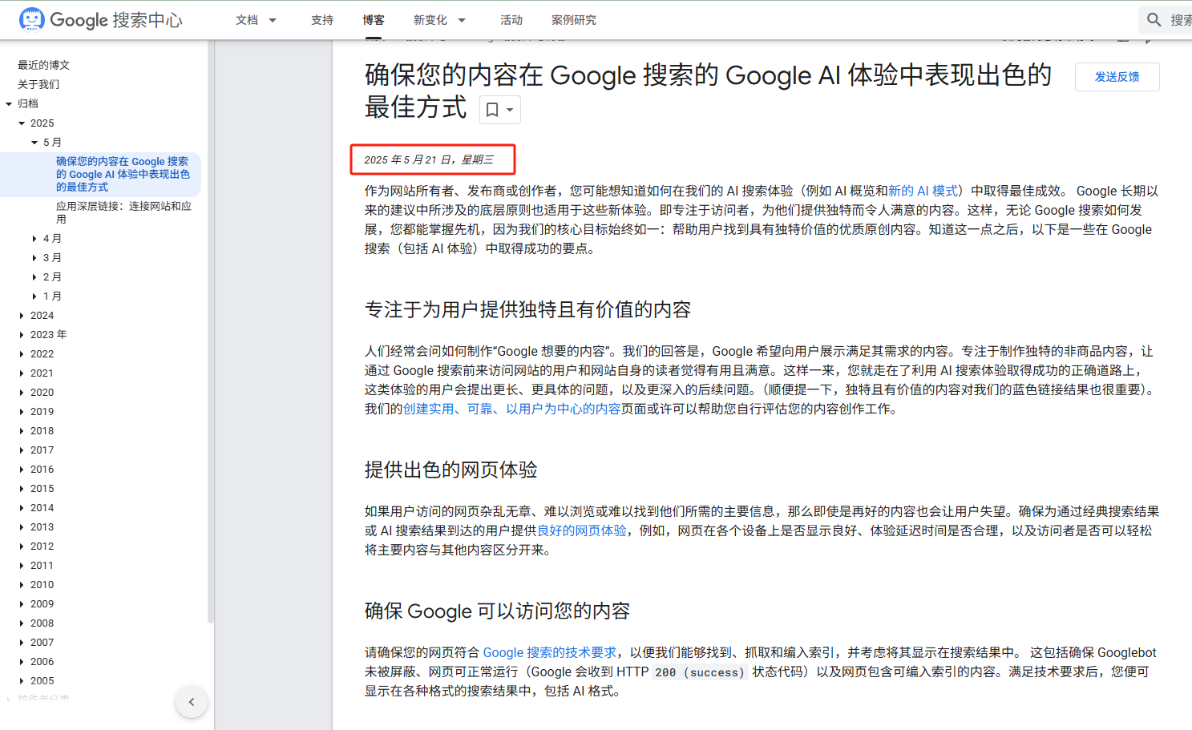1192x730 pixels.
Task: Switch to the 博客 navigation tab
Action: [374, 19]
